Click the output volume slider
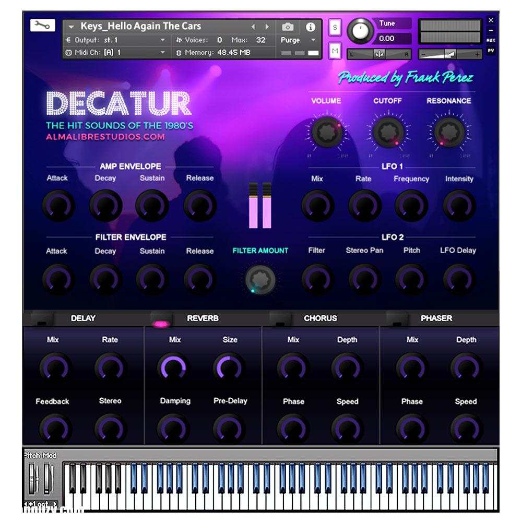The width and height of the screenshot is (522, 522). (450, 54)
